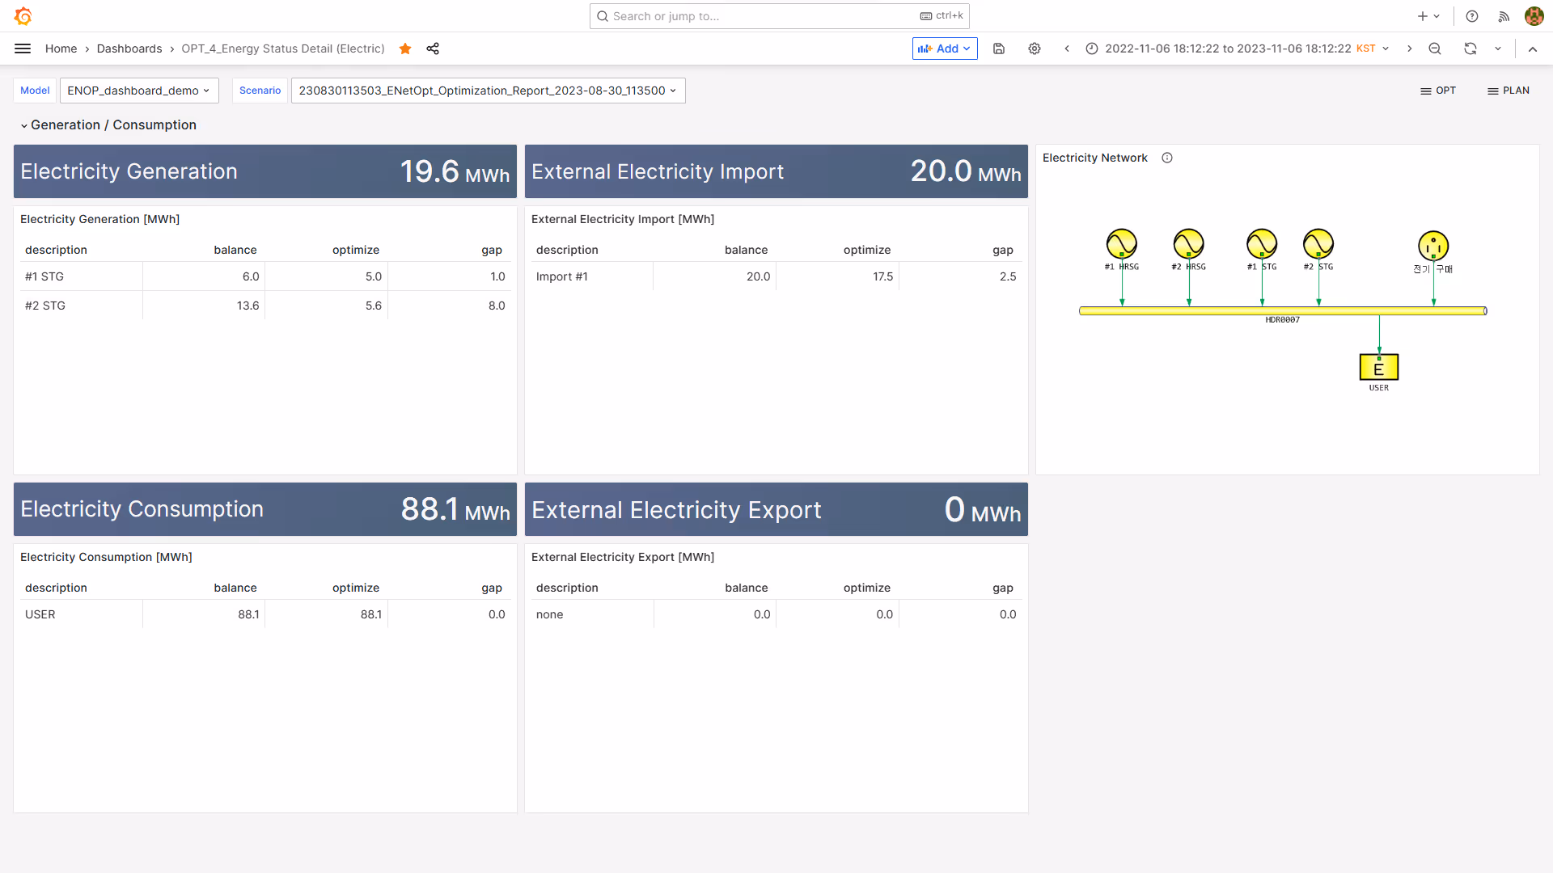Open refresh interval dropdown
The image size is (1553, 873).
pyautogui.click(x=1498, y=48)
